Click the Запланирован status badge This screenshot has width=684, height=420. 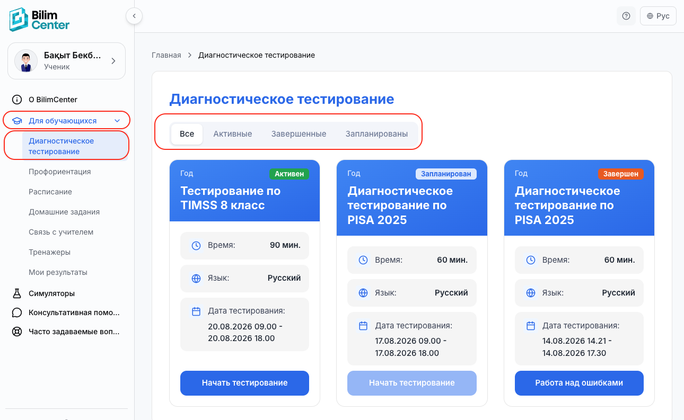point(446,174)
